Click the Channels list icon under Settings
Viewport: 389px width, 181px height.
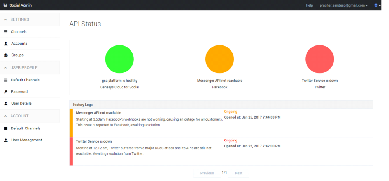(x=6, y=32)
